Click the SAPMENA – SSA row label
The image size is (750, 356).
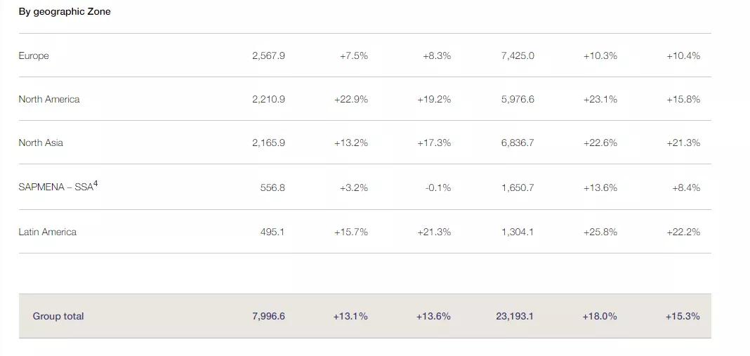click(x=55, y=187)
